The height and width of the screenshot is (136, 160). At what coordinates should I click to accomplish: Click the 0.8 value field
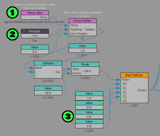pyautogui.click(x=89, y=126)
